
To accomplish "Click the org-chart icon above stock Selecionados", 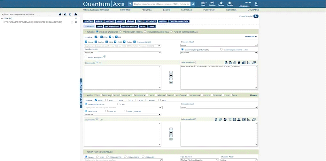I will pyautogui.click(x=239, y=119).
